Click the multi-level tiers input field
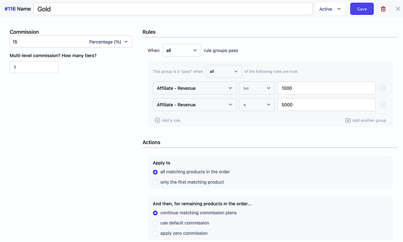403x242 pixels. [34, 67]
